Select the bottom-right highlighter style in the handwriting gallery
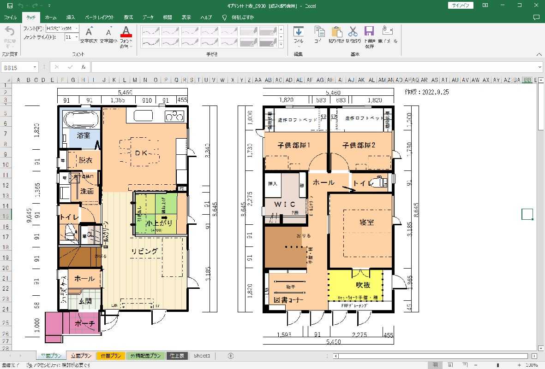 [x=268, y=42]
